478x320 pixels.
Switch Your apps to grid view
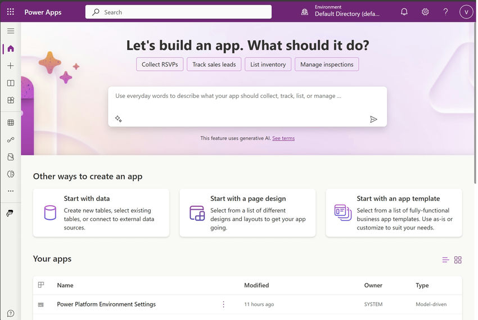pos(458,260)
